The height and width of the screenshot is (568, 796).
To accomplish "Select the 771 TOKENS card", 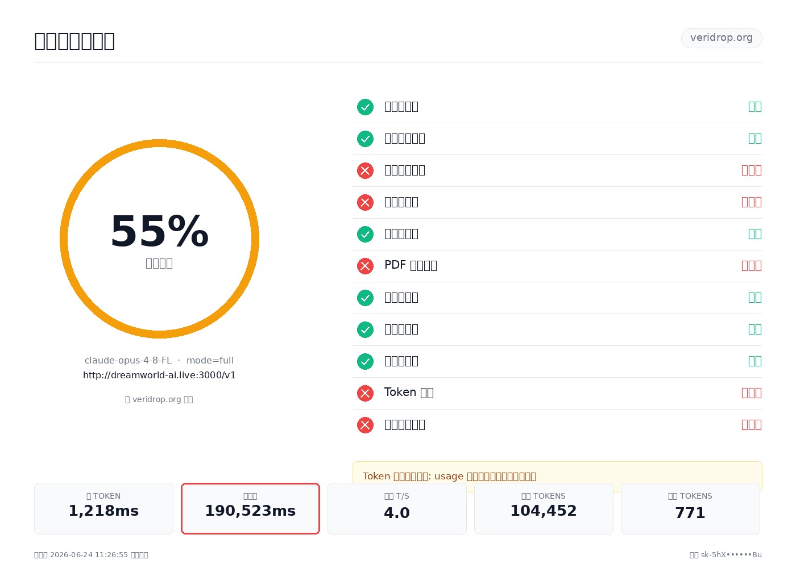I will [x=690, y=508].
